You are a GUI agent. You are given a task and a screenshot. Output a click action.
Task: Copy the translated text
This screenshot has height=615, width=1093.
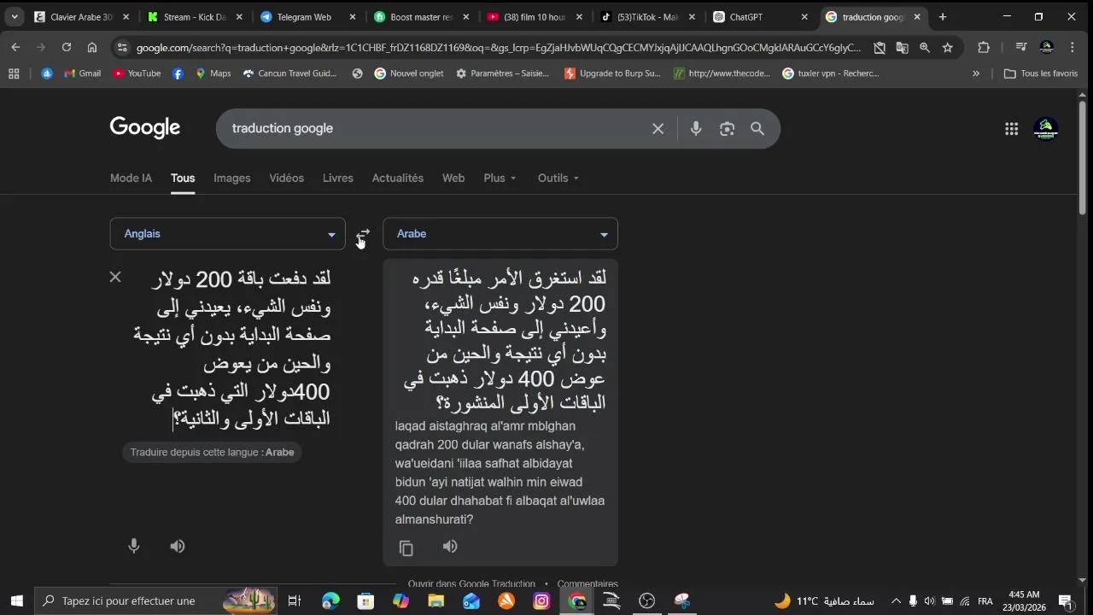[x=406, y=548]
